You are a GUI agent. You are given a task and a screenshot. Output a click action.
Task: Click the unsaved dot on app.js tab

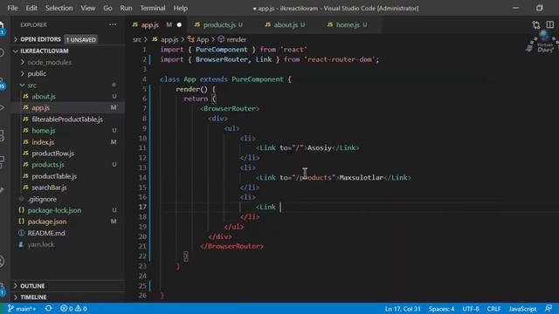179,25
